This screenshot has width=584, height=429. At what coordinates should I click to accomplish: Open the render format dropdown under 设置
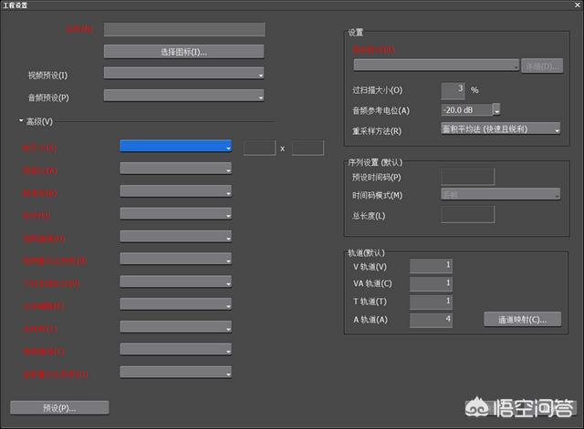pyautogui.click(x=436, y=65)
